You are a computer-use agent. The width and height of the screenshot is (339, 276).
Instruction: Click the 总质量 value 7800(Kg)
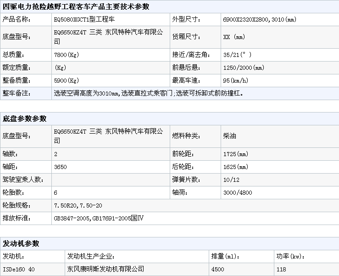[x=67, y=55]
